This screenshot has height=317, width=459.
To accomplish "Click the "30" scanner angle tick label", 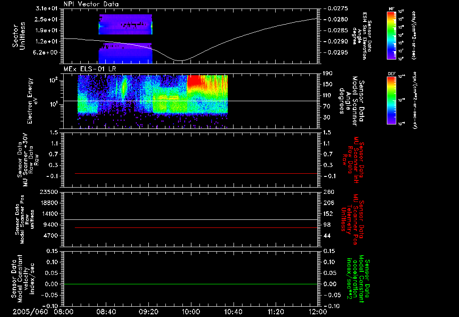I will click(327, 118).
